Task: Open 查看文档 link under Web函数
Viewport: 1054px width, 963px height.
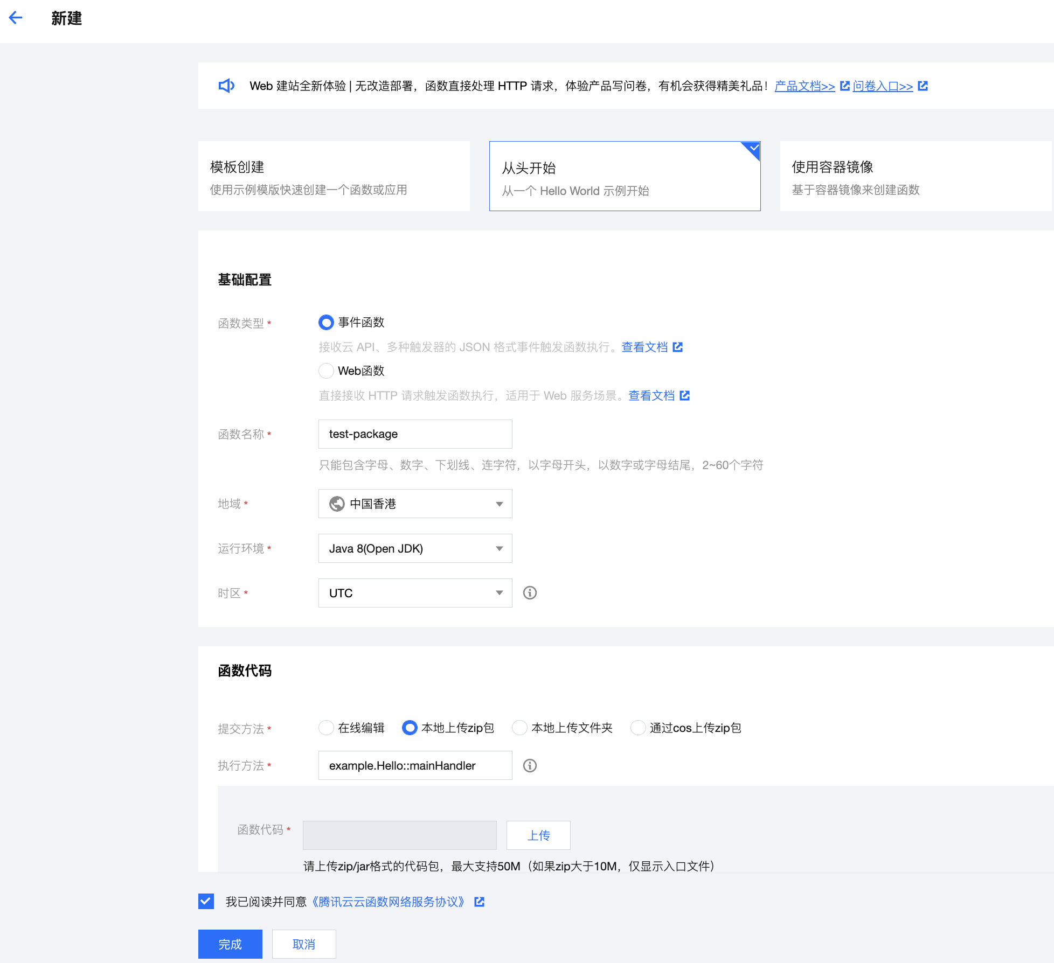Action: click(x=651, y=396)
